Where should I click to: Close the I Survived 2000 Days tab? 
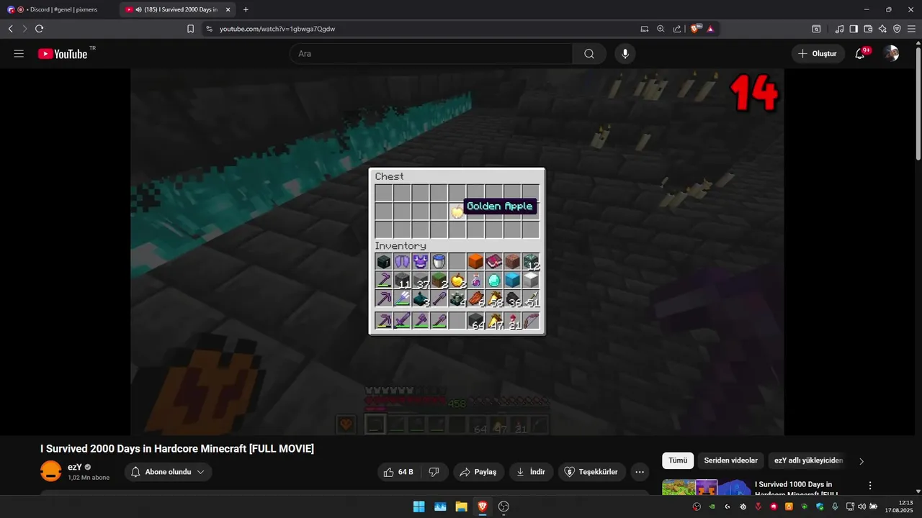point(228,9)
